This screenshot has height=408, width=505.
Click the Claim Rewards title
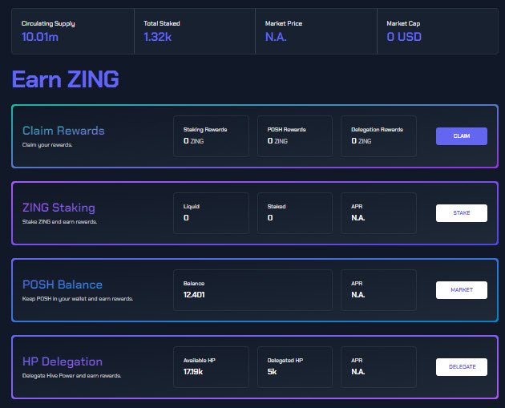pyautogui.click(x=63, y=131)
